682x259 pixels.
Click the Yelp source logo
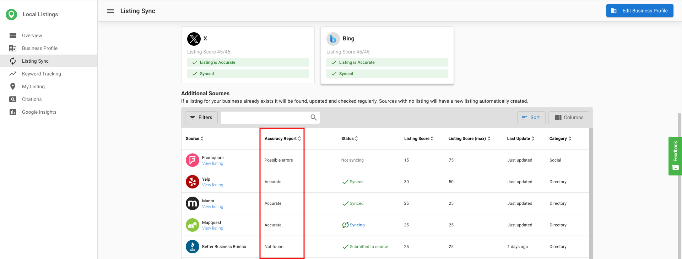192,182
